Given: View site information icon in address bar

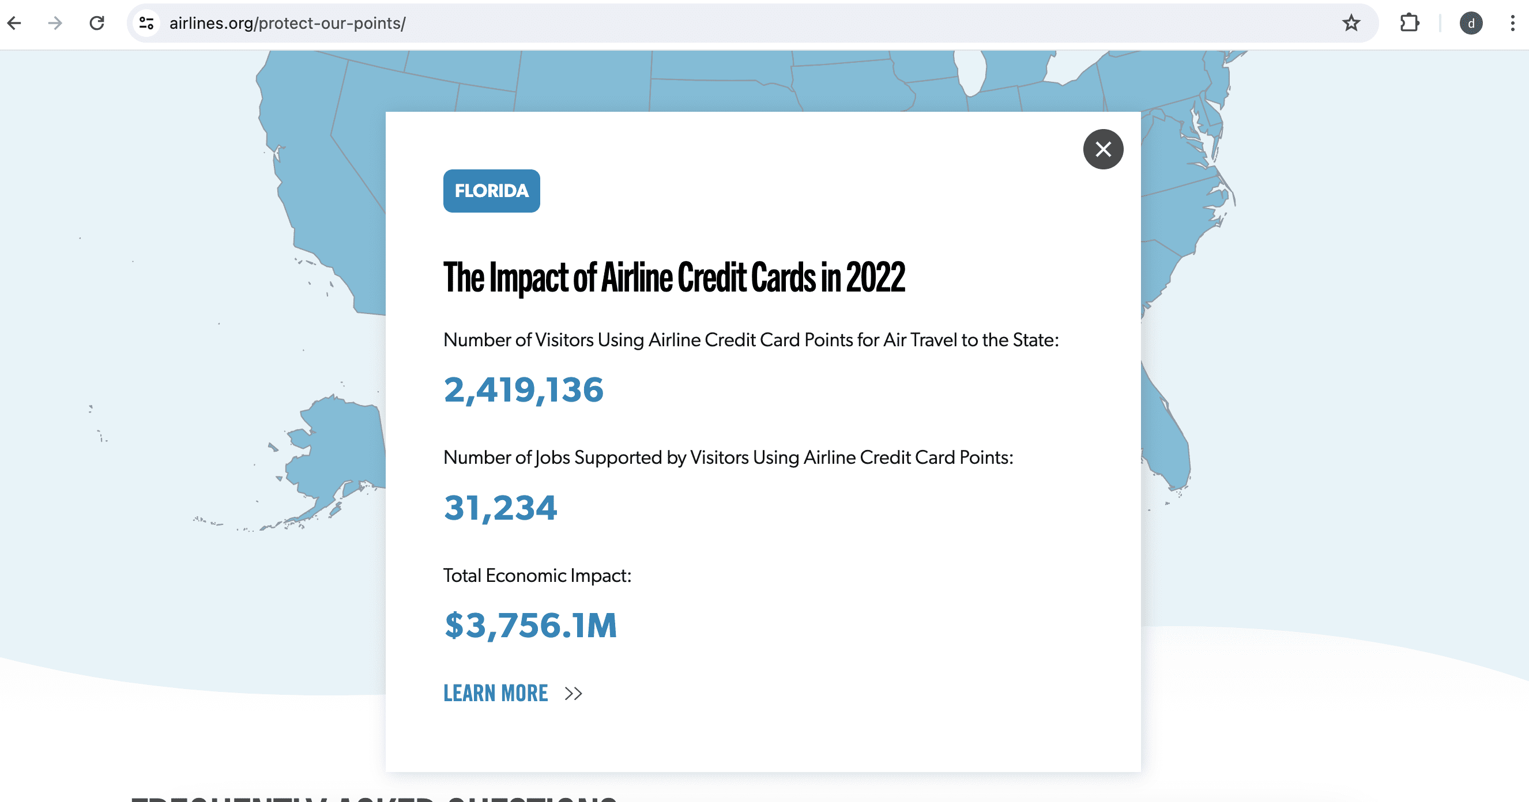Looking at the screenshot, I should 146,23.
